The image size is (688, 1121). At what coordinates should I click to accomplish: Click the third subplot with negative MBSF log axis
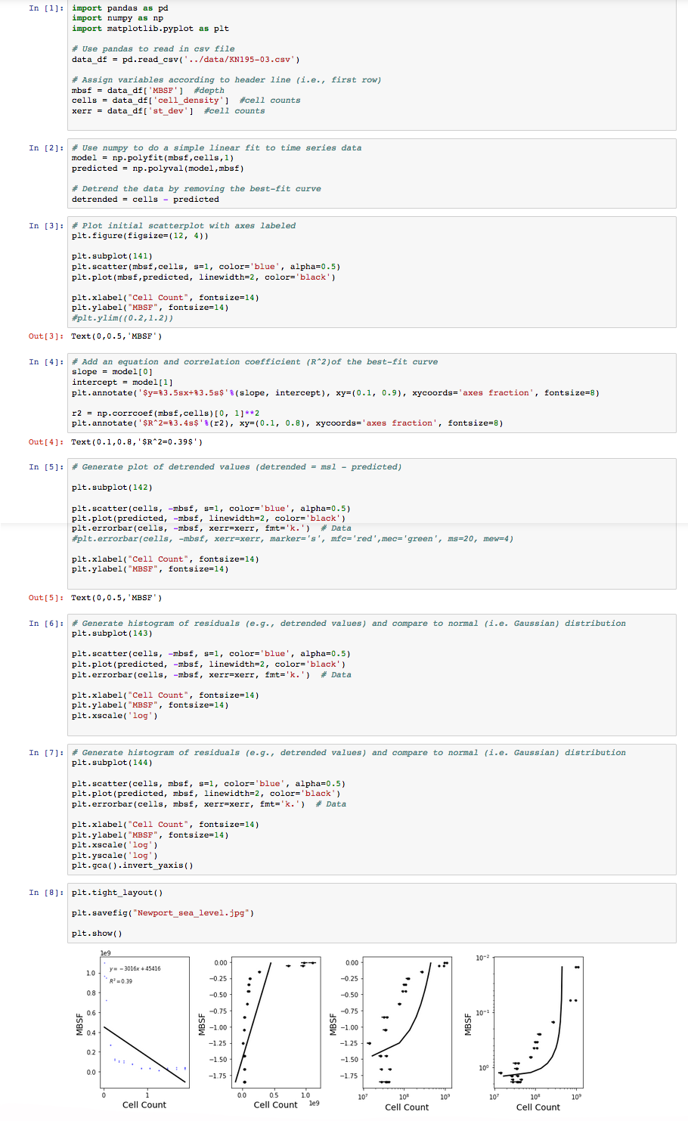click(x=407, y=1021)
